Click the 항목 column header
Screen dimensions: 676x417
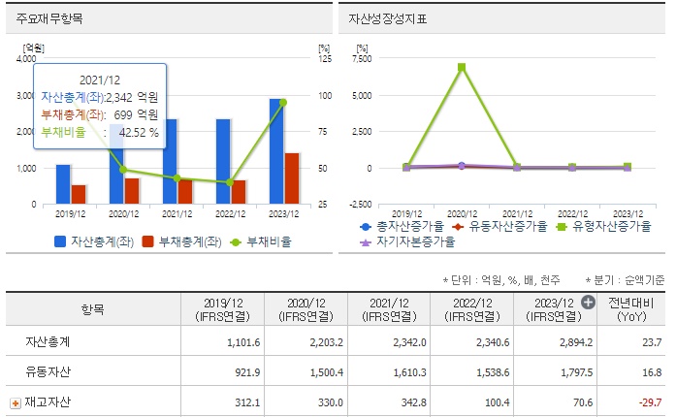point(93,309)
